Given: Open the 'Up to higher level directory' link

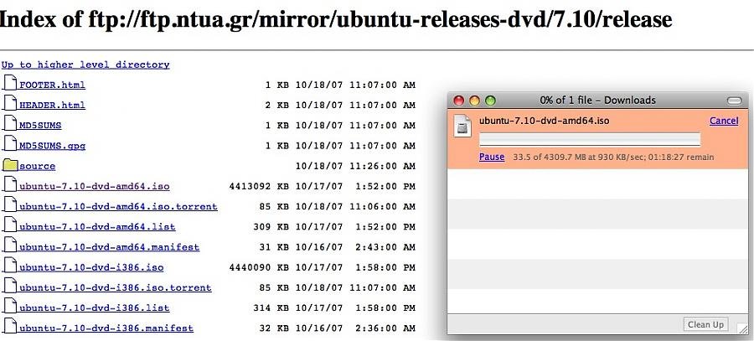Looking at the screenshot, I should click(85, 65).
